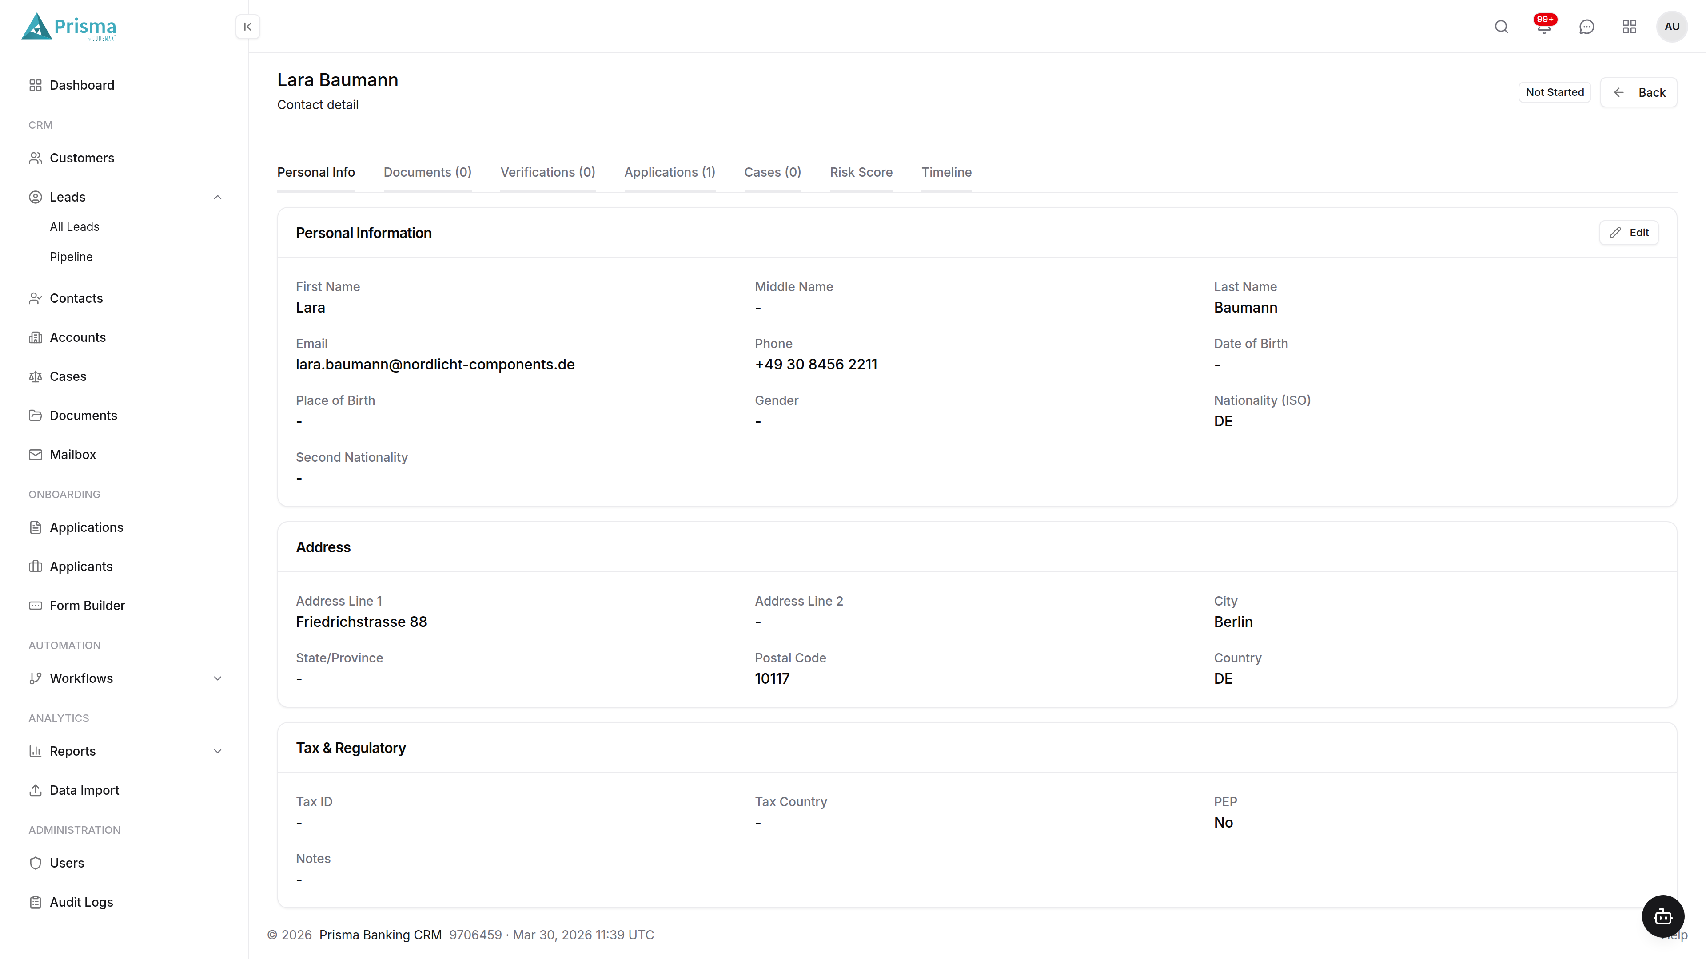Click the Mailbox envelope icon

[36, 455]
